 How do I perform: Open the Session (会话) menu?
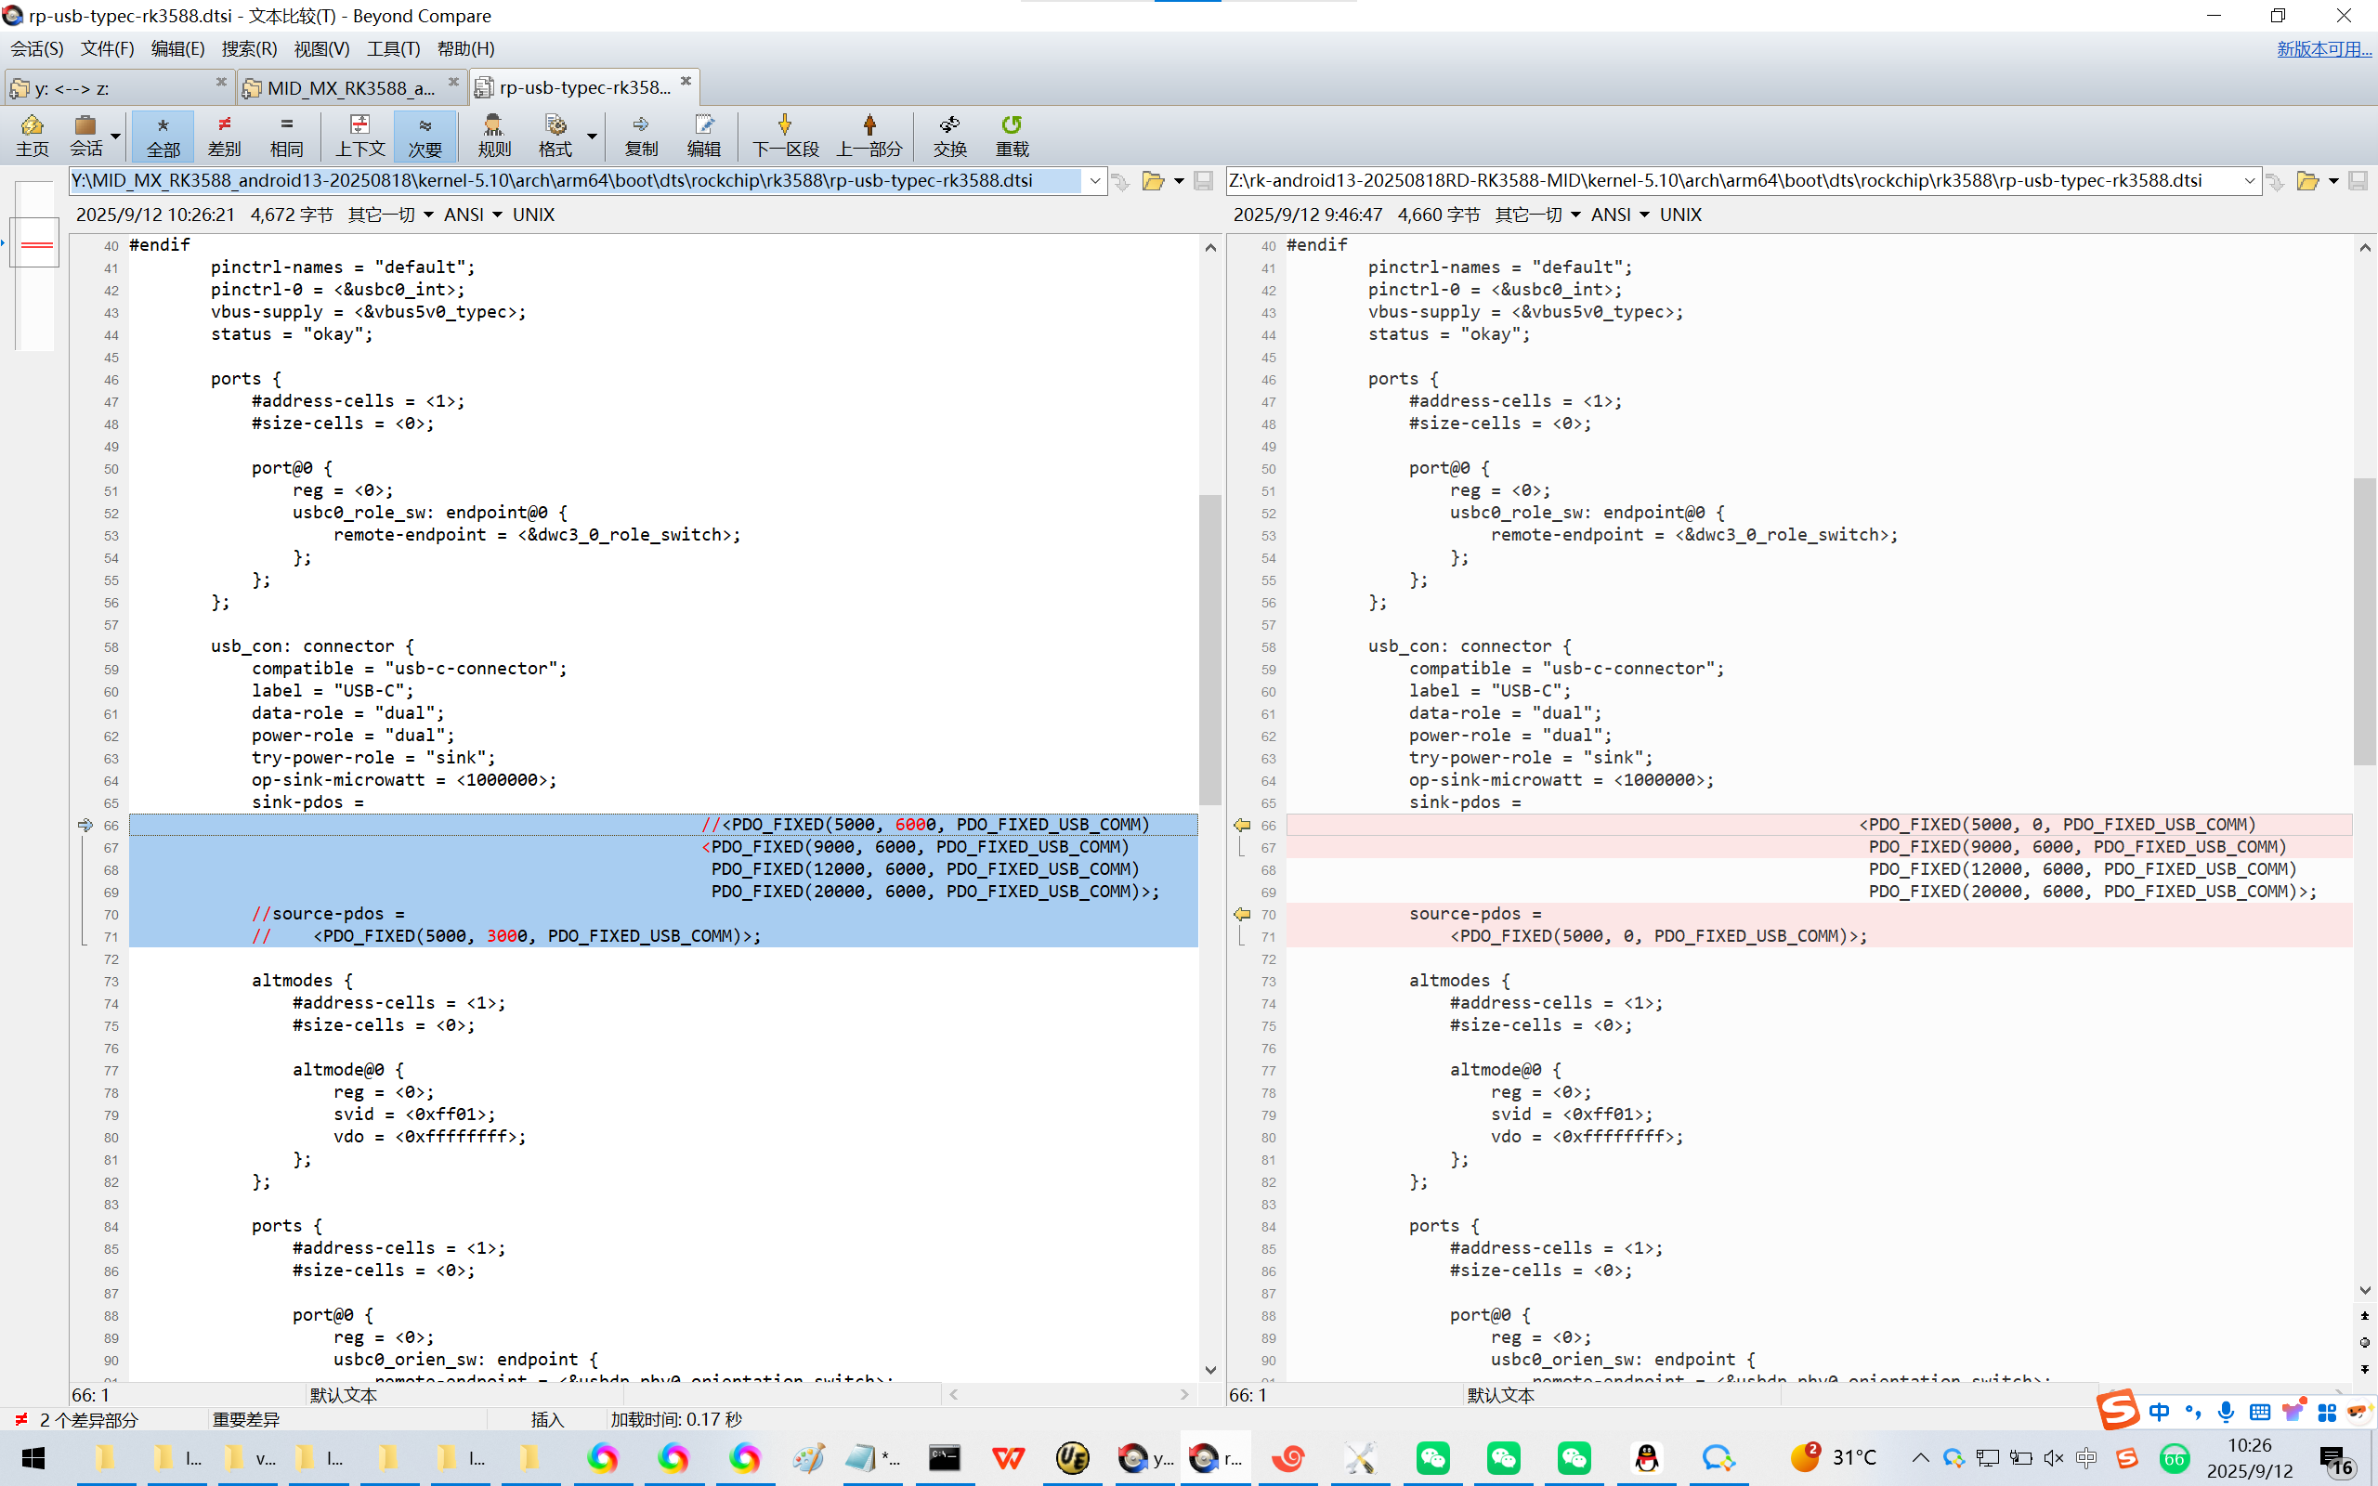point(37,48)
